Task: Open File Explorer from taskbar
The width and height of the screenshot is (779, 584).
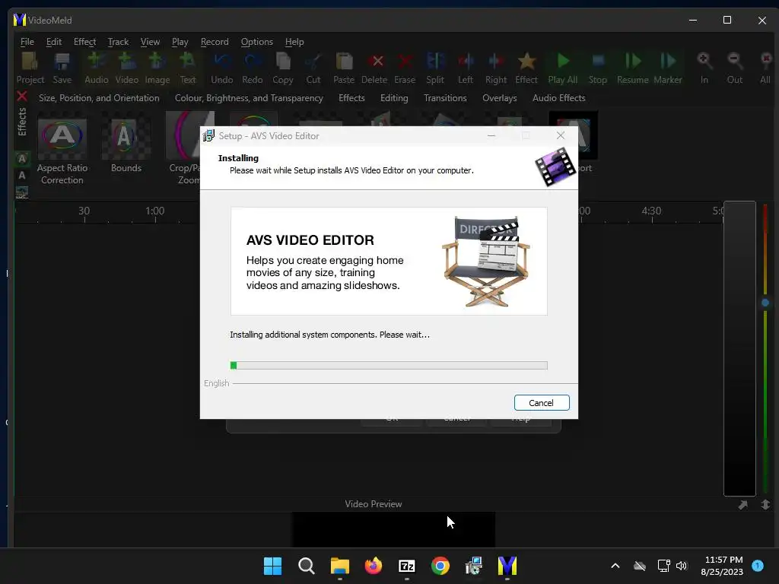Action: coord(340,566)
